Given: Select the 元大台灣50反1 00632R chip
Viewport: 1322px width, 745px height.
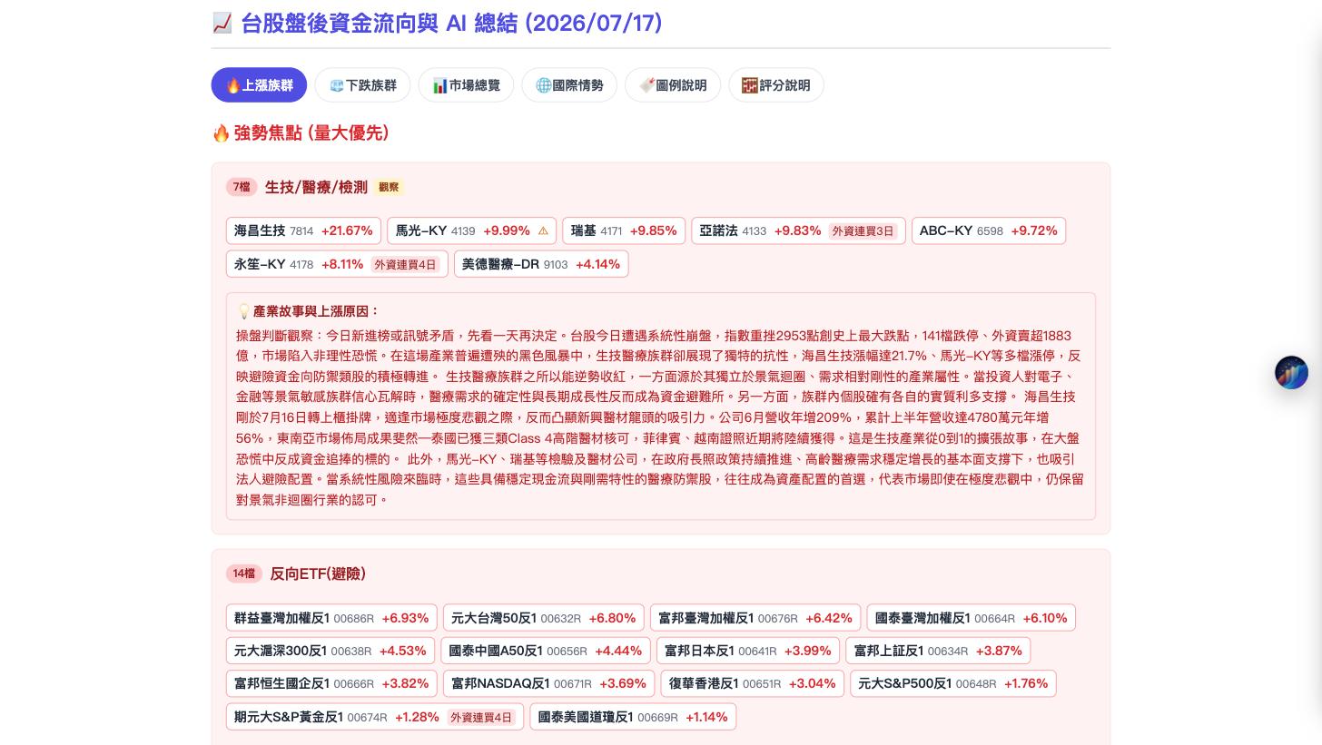Looking at the screenshot, I should (543, 618).
